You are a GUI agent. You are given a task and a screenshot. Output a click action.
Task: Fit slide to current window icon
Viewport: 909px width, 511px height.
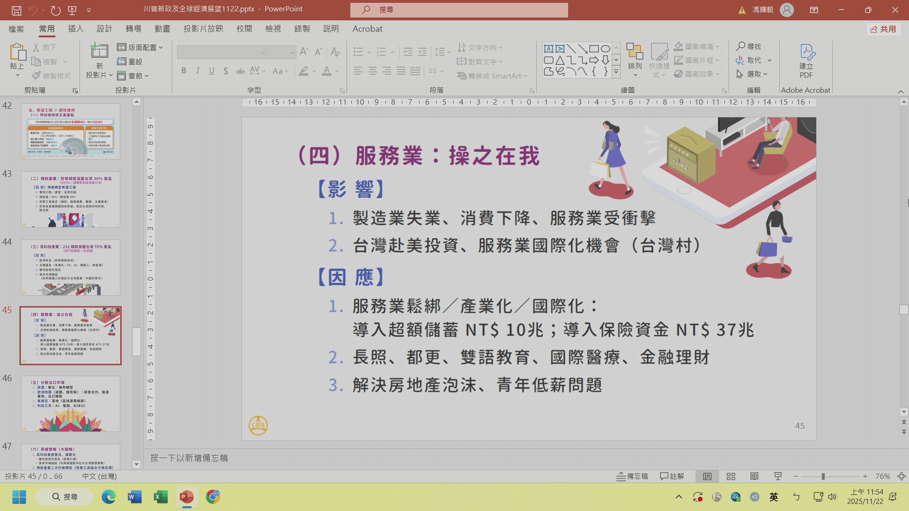click(x=901, y=476)
